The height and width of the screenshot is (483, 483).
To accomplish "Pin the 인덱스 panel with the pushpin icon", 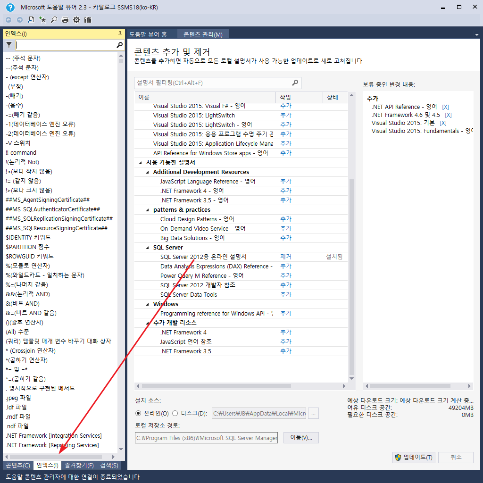I will click(x=120, y=33).
